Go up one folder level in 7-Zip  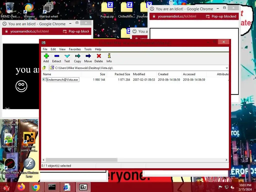click(x=44, y=68)
